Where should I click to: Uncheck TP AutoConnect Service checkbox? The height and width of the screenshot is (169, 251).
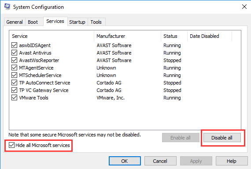click(14, 83)
